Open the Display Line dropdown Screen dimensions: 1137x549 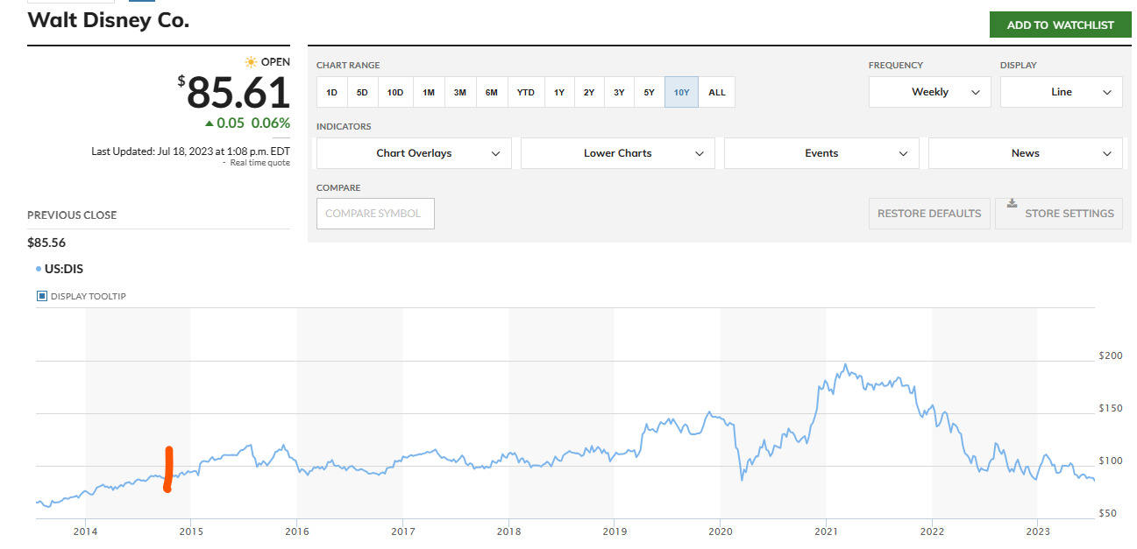pyautogui.click(x=1061, y=92)
